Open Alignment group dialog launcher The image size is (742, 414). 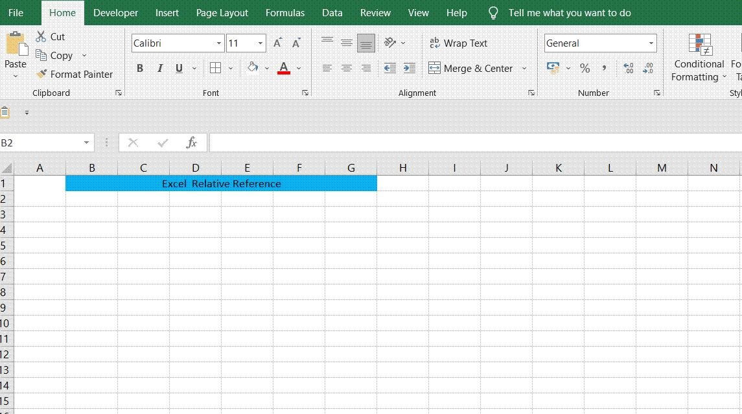coord(531,93)
